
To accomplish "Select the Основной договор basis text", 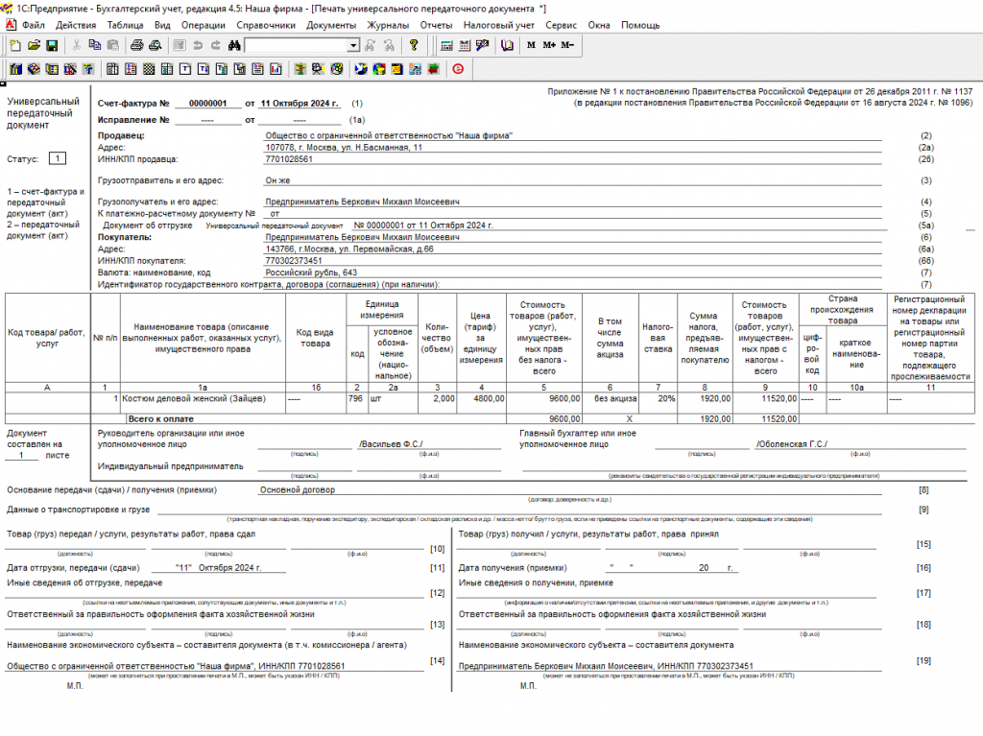I will coord(298,490).
